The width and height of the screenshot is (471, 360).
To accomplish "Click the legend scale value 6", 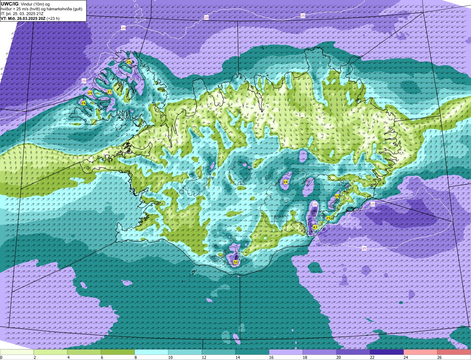I will point(102,357).
